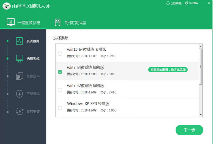This screenshot has width=213, height=144.
Task: Click the 选择系统 monitor icon in sidebar
Action: (x=19, y=59)
